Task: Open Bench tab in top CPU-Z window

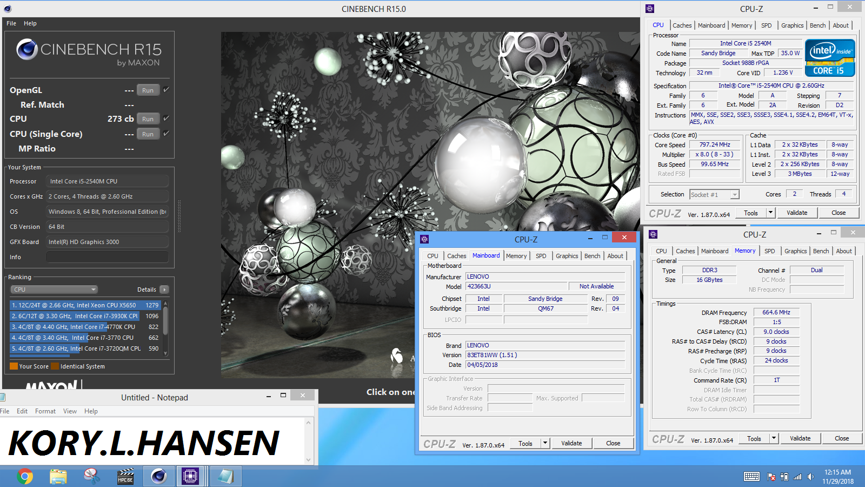Action: click(817, 25)
